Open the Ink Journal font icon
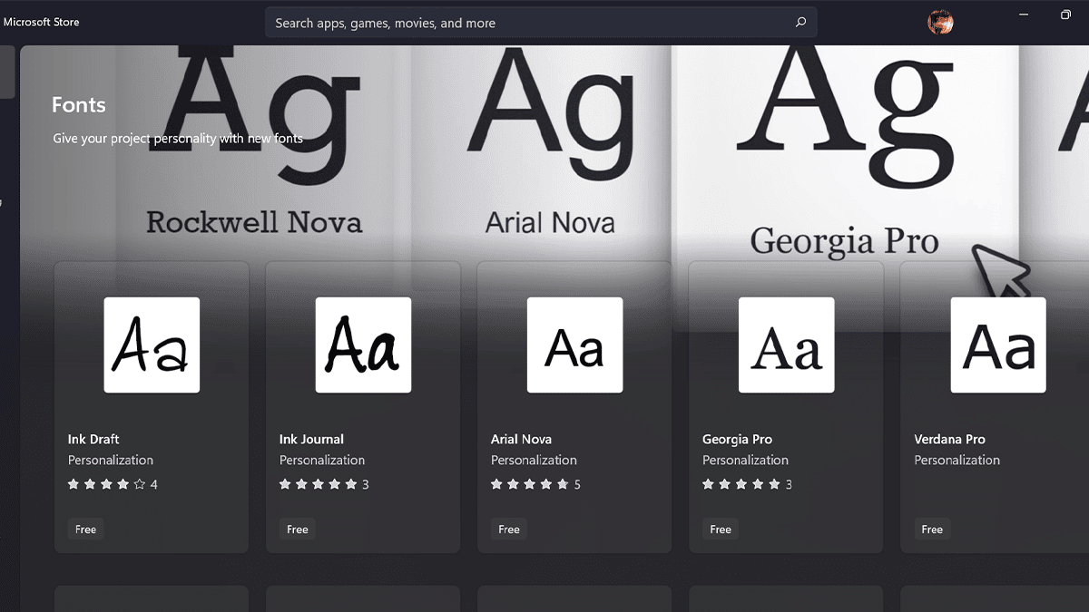The image size is (1089, 612). click(363, 345)
